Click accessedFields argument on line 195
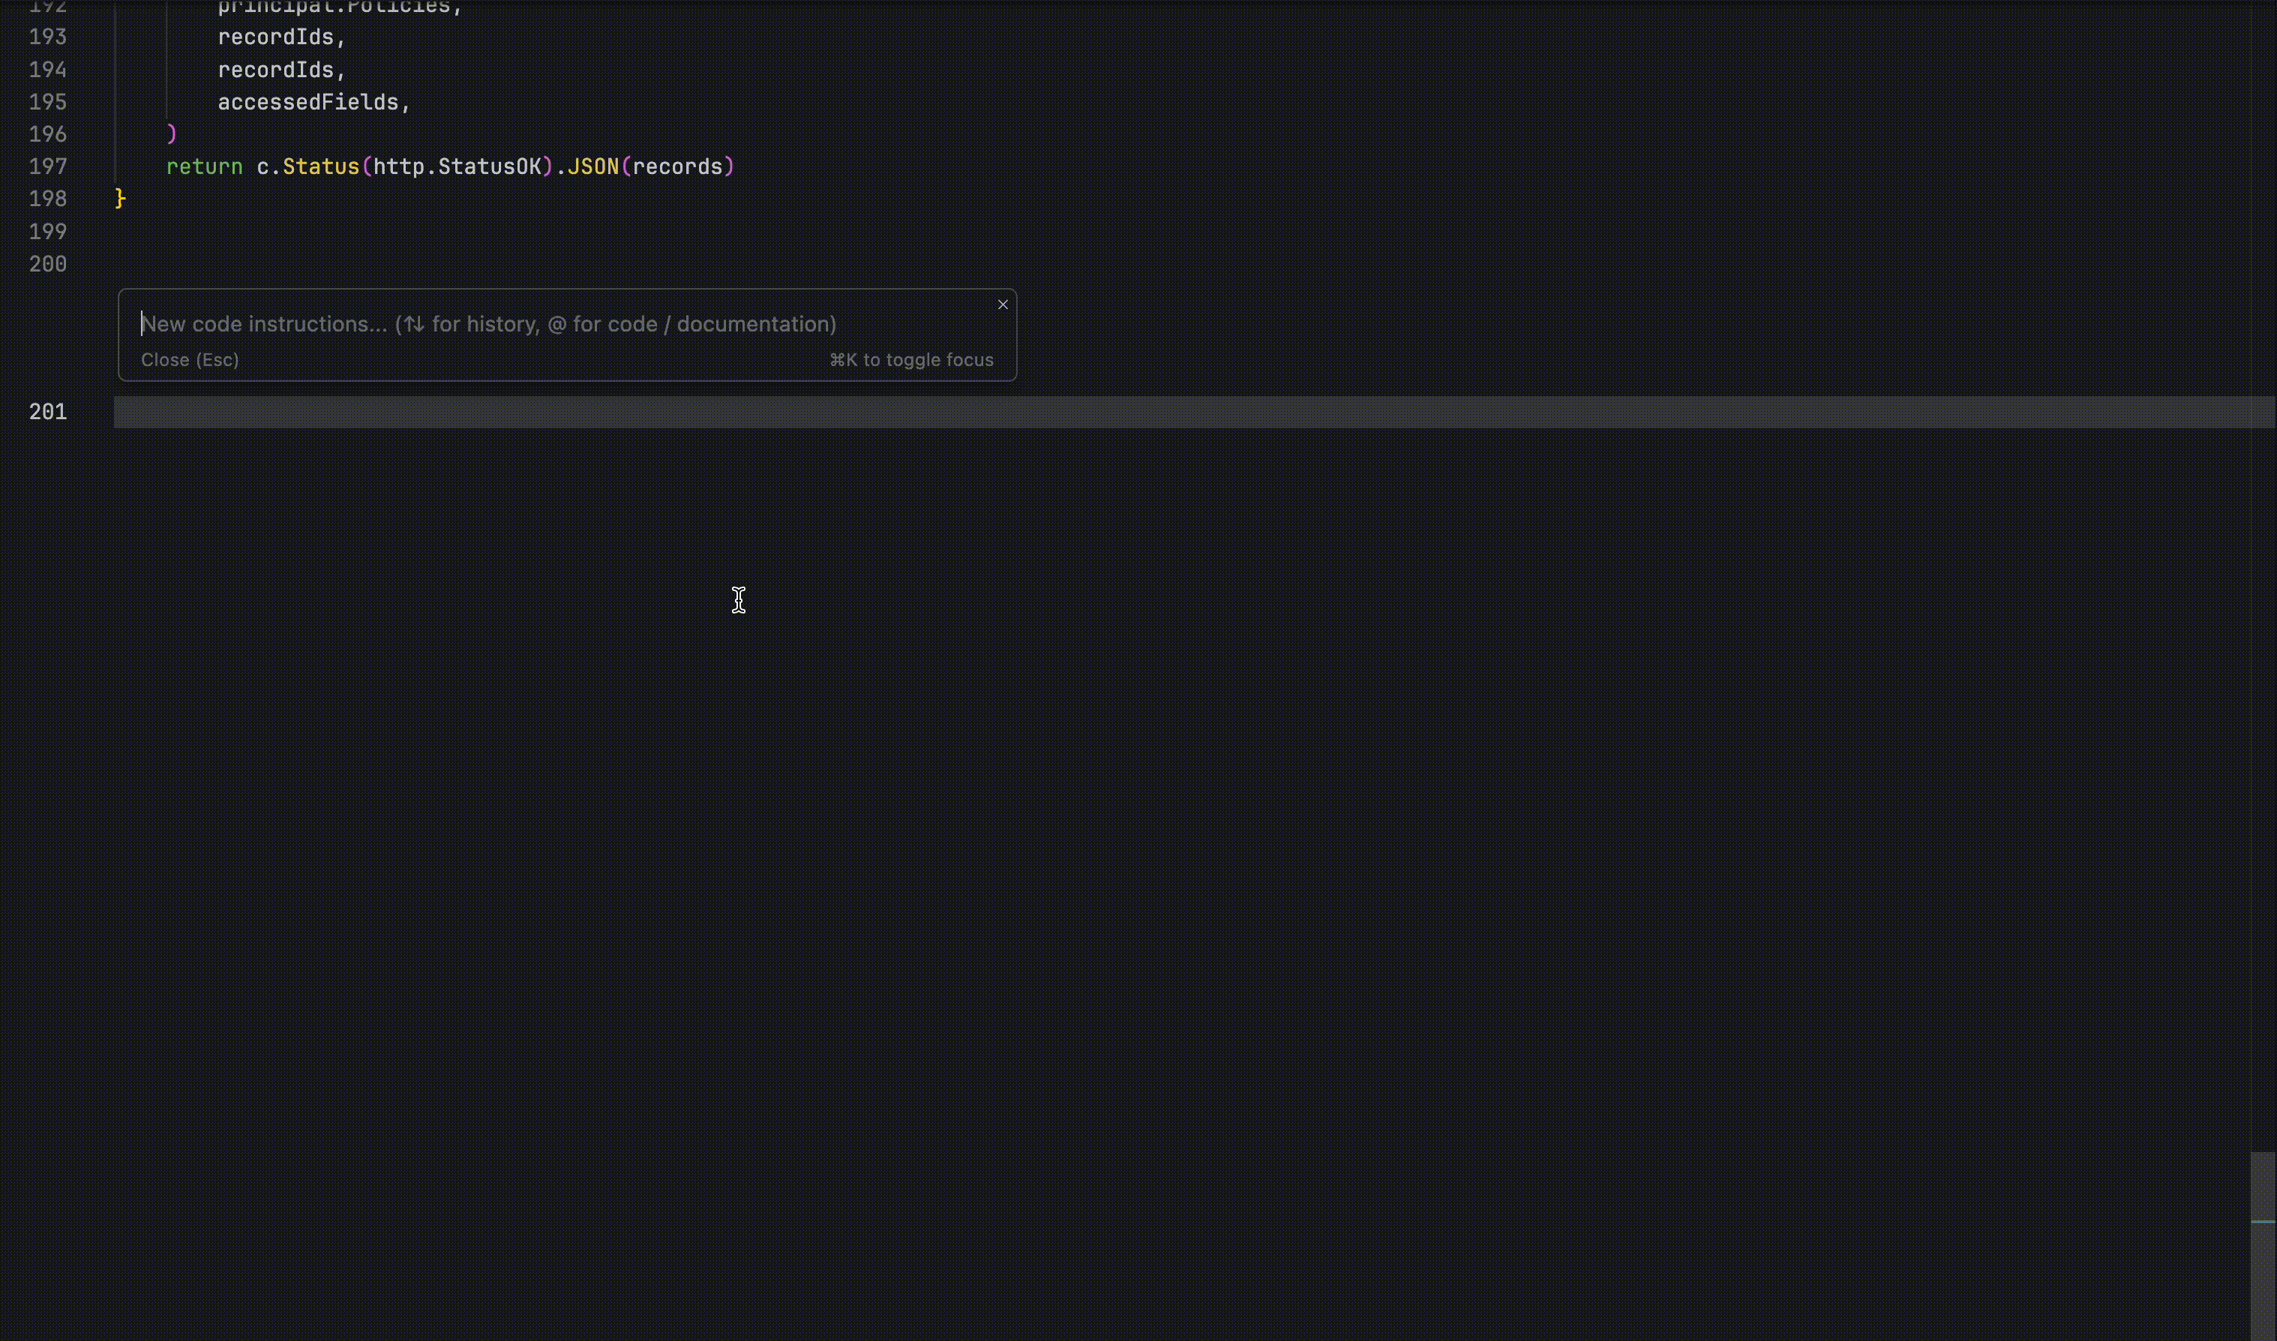Viewport: 2277px width, 1341px height. coord(307,102)
